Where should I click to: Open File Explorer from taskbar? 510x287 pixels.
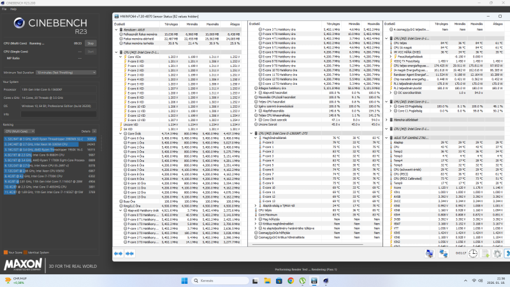(267, 281)
